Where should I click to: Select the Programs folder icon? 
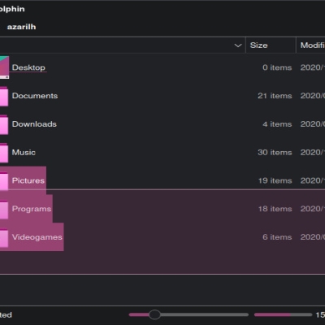coord(4,209)
